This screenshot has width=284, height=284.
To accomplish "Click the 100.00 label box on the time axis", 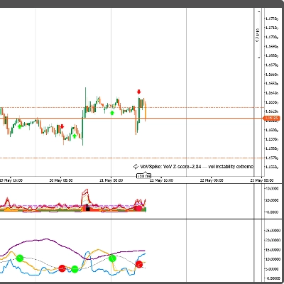I will point(143,176).
